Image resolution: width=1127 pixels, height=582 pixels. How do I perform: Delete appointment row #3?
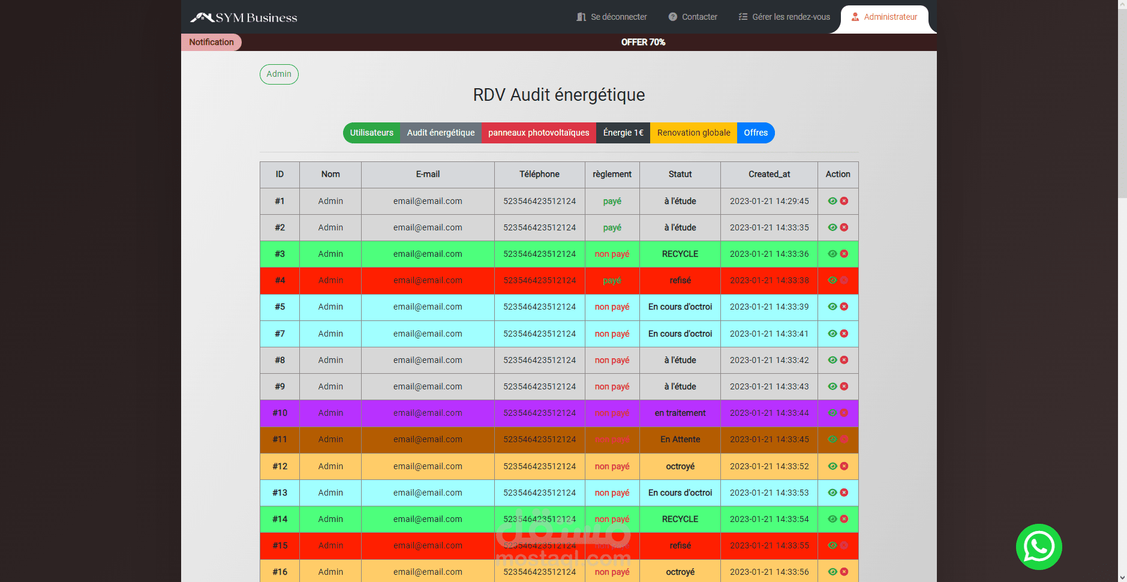844,254
